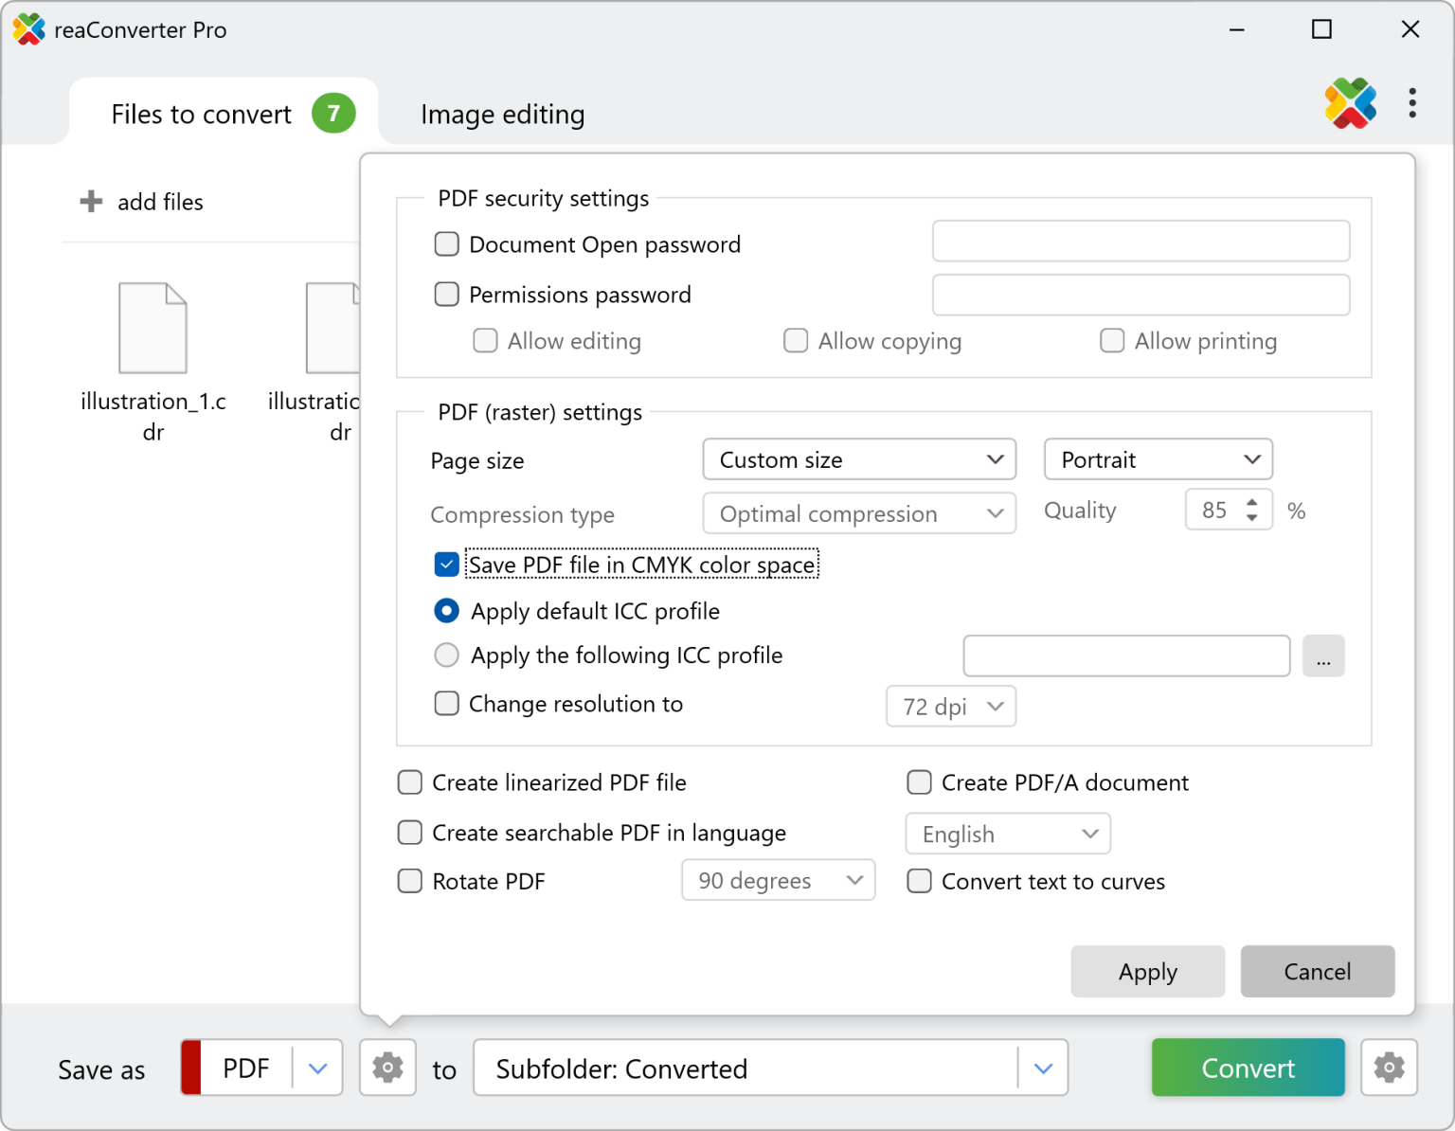Click the conversion settings gear near Convert
This screenshot has width=1455, height=1131.
[1389, 1068]
